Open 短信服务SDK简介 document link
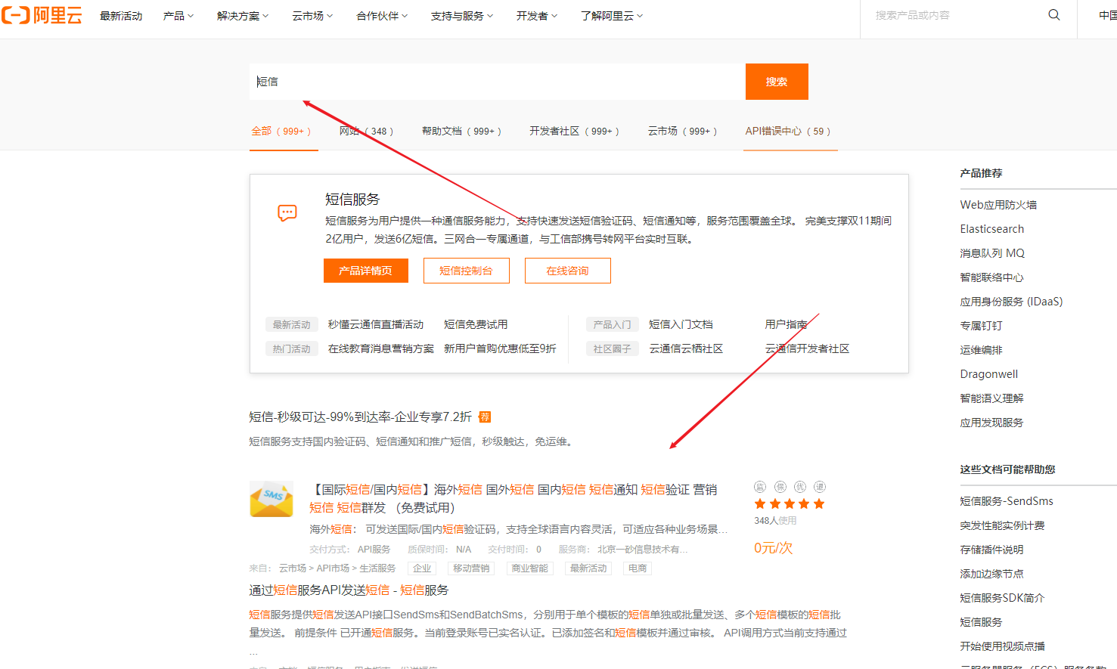1117x669 pixels. pyautogui.click(x=1002, y=598)
